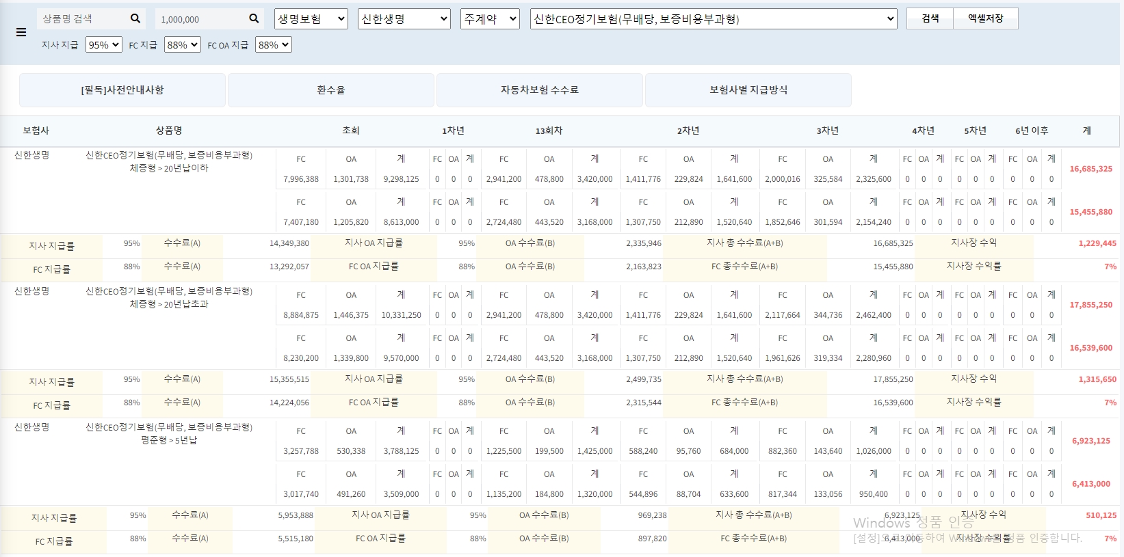Click the 2차년 column header
The image size is (1124, 557).
click(688, 131)
